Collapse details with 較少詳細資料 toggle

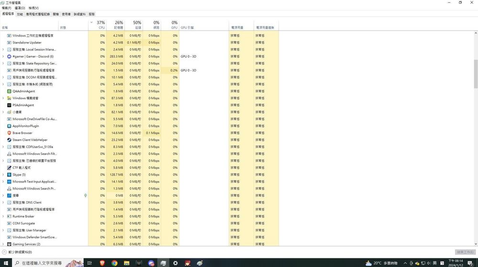click(x=17, y=252)
